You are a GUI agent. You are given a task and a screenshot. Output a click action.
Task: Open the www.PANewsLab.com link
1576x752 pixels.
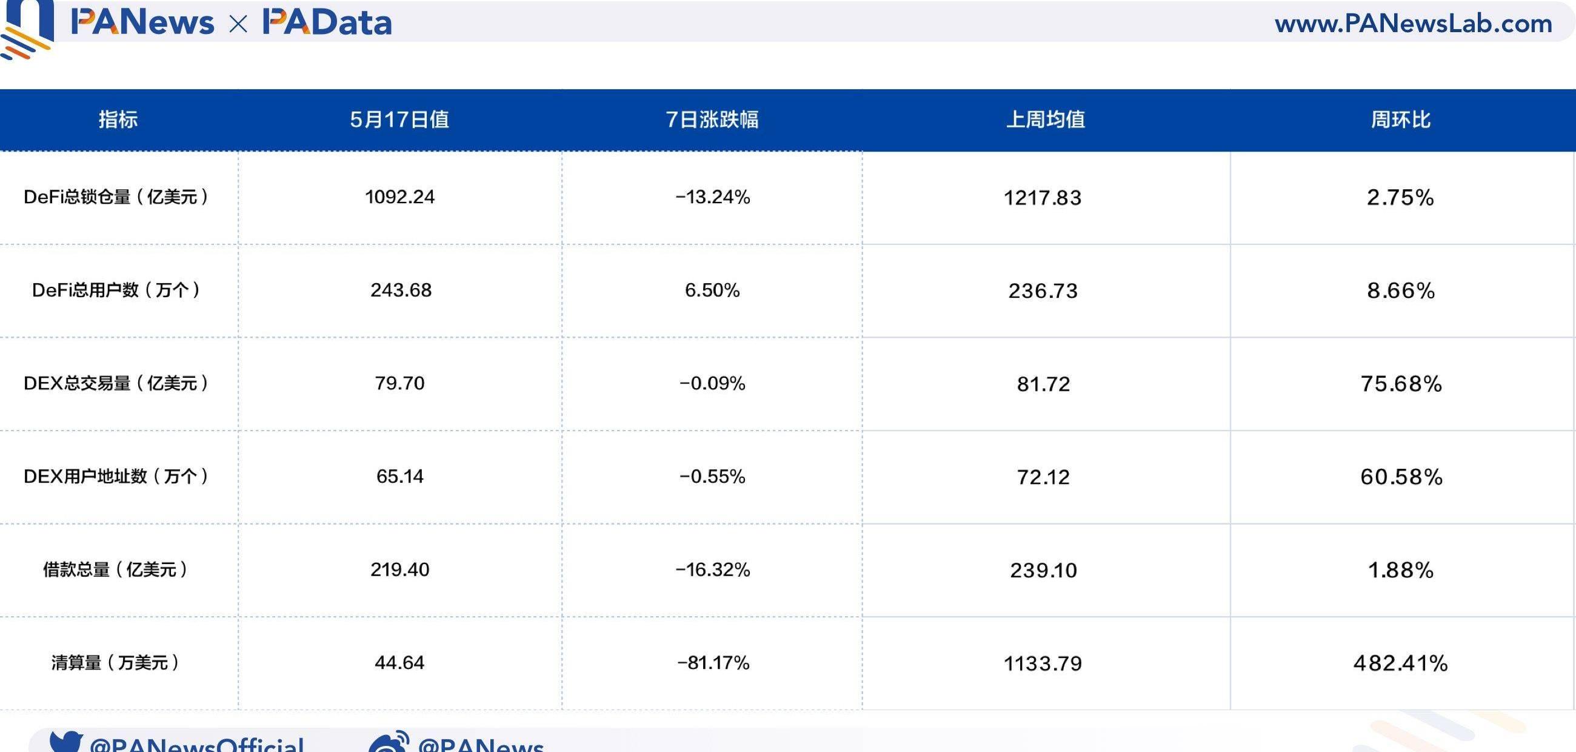[x=1414, y=24]
